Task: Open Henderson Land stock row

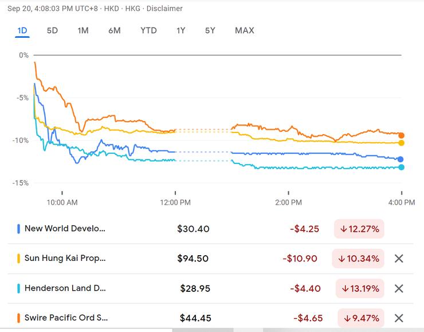Action: 65,288
